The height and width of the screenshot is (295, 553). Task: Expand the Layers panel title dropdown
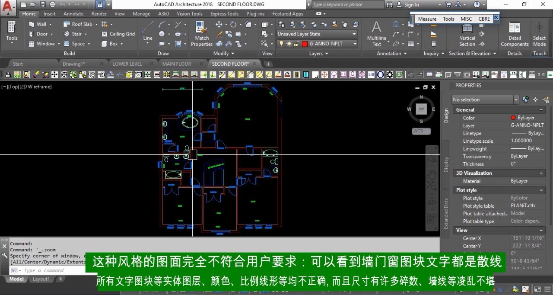point(319,54)
